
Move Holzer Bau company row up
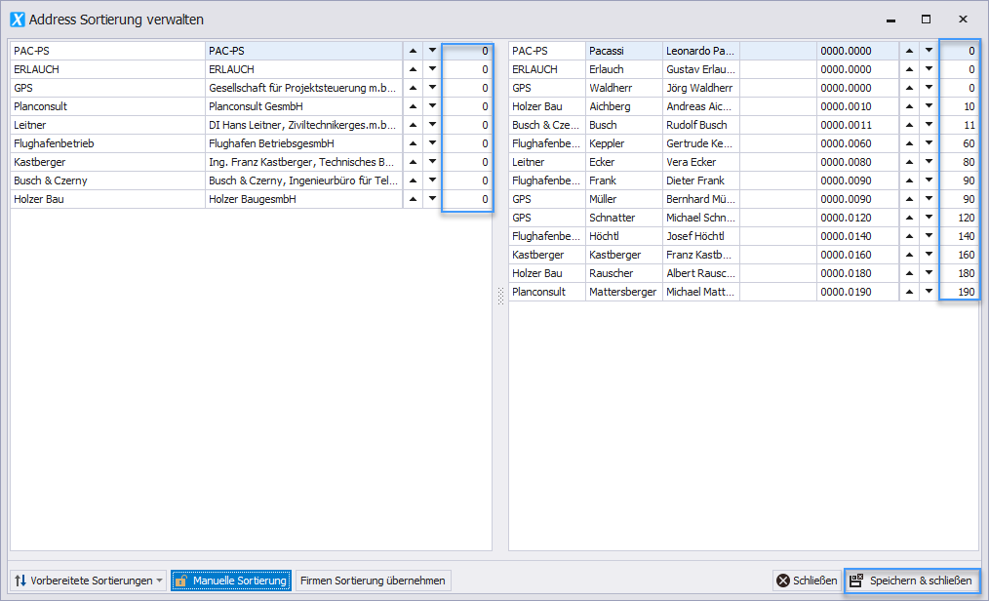413,199
